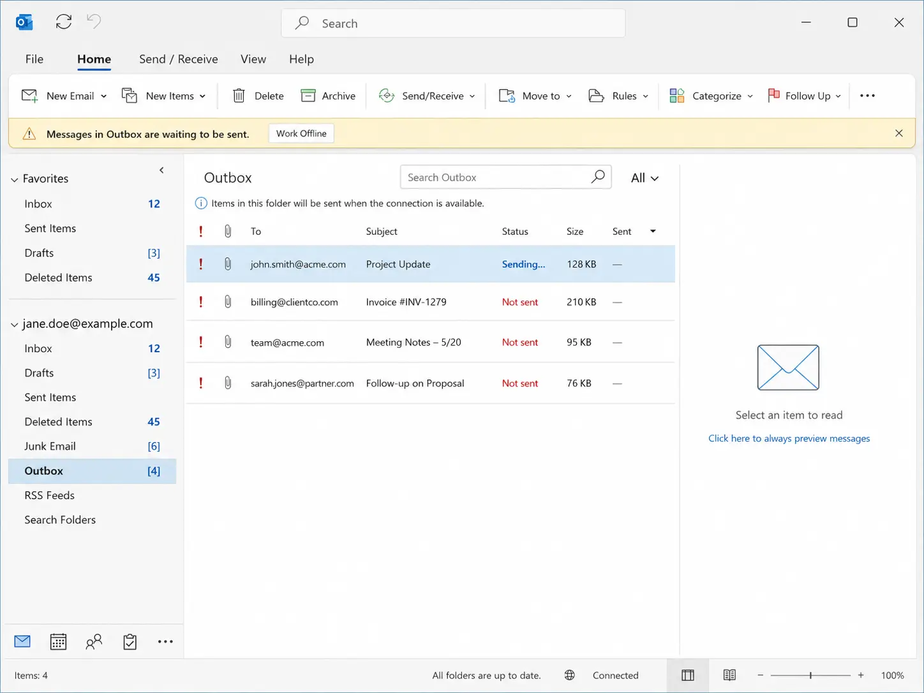Screen dimensions: 924x693
Task: Open New Items dropdown arrow
Action: [x=202, y=96]
